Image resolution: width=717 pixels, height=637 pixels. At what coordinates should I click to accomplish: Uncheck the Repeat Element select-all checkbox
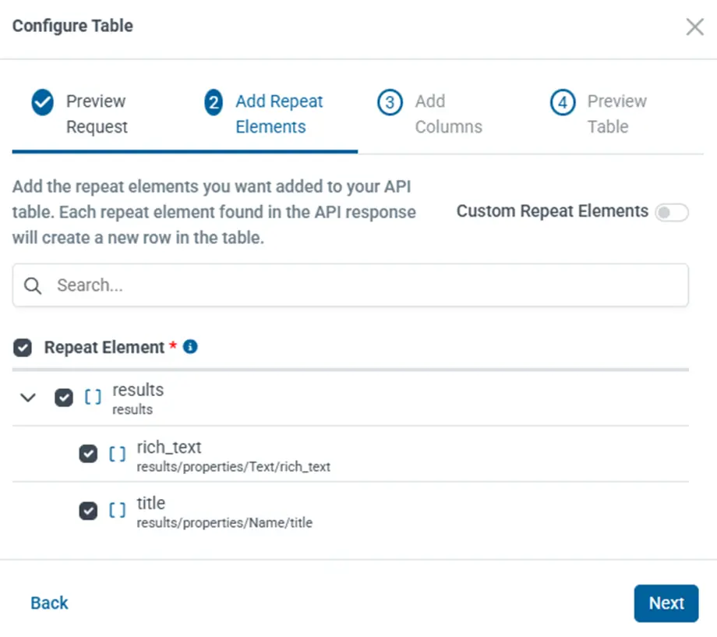tap(23, 348)
